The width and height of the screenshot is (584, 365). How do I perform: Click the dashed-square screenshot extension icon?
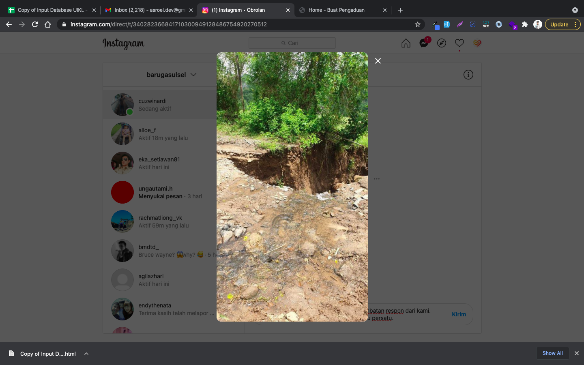[473, 24]
